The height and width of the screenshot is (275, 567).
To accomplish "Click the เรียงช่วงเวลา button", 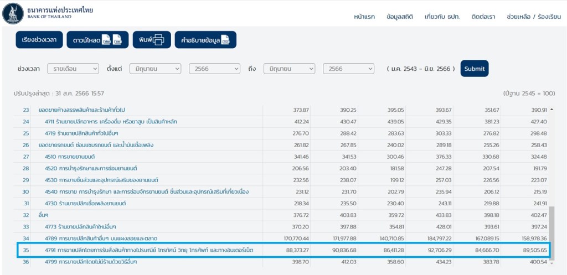I will [39, 40].
